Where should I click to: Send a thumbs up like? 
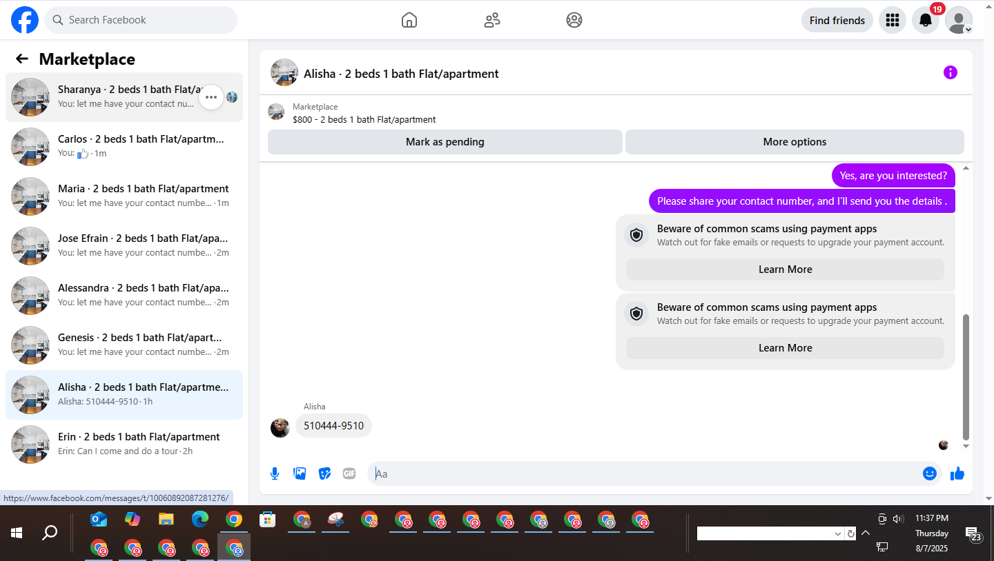click(x=957, y=473)
